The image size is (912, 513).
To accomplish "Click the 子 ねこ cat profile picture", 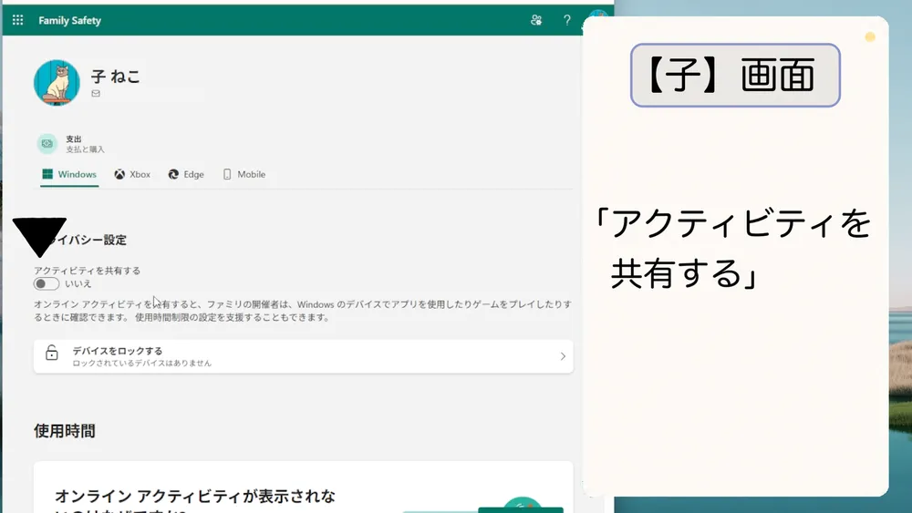I will tap(57, 83).
